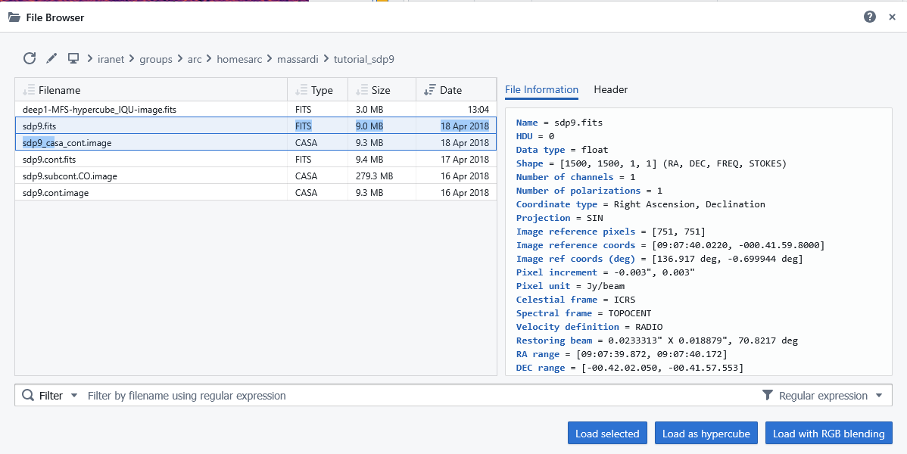Toggle Date sort order icon
The image size is (907, 454).
coord(430,90)
